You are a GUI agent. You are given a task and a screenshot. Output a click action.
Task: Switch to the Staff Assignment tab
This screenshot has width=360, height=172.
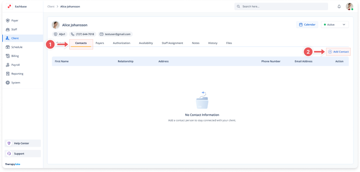[x=172, y=43]
